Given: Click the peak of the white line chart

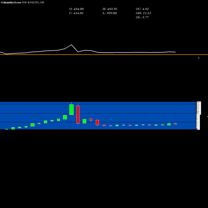Looking at the screenshot, I should pos(72,45).
